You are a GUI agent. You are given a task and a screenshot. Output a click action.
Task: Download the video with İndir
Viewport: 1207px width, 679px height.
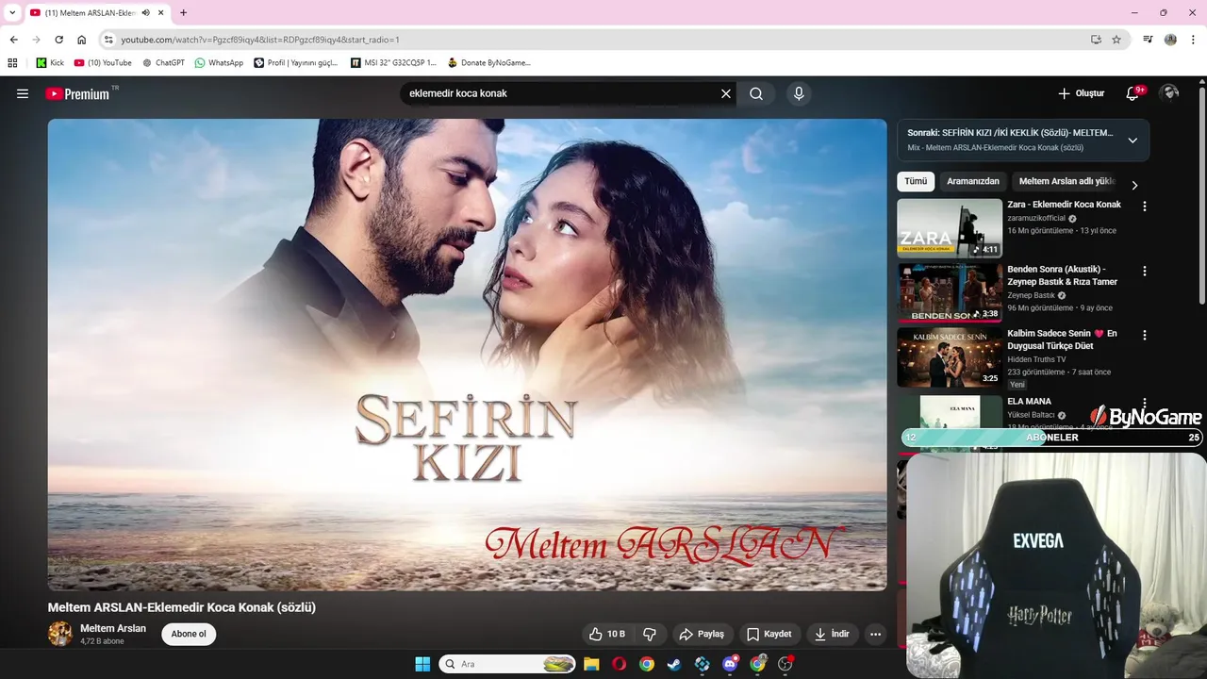pos(833,634)
